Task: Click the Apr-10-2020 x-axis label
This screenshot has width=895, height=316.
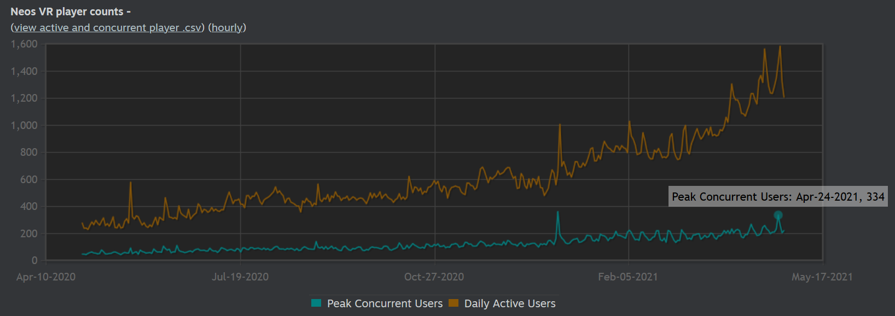Action: 46,277
